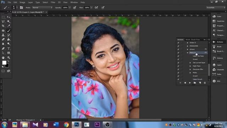Open the Filter menu
The image size is (227, 128).
pyautogui.click(x=53, y=2)
